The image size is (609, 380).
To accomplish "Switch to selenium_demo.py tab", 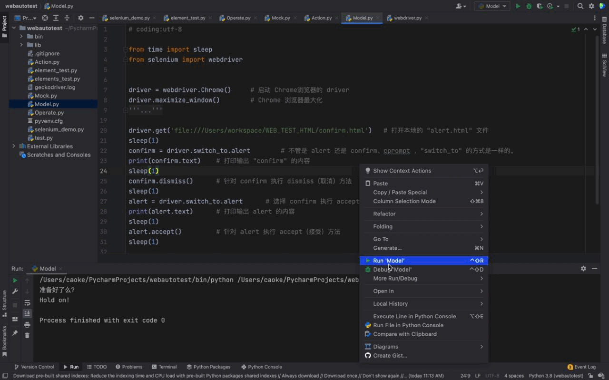I will [129, 18].
